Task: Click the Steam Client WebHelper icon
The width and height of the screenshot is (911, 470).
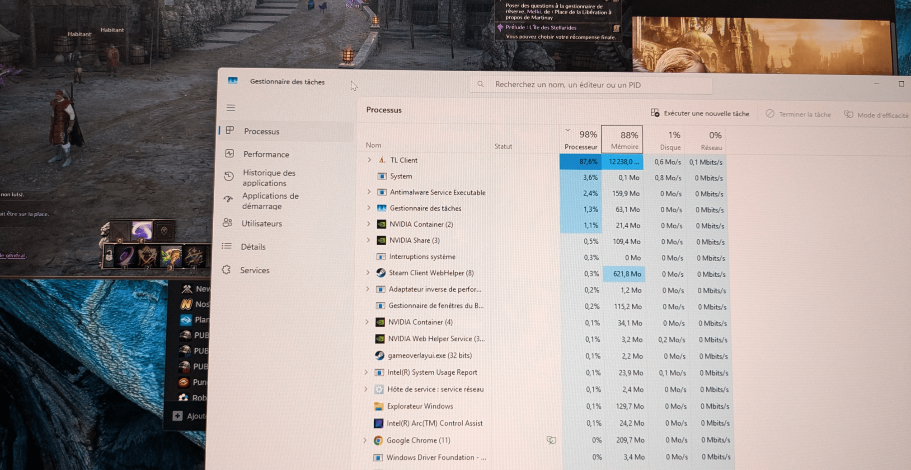Action: pos(381,273)
